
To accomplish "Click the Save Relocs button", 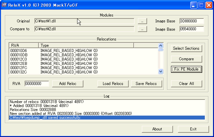I will click(146, 84).
